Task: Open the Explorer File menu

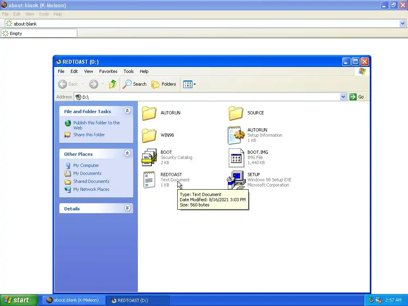Action: 61,71
